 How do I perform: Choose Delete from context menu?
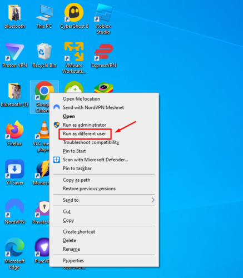click(x=104, y=241)
